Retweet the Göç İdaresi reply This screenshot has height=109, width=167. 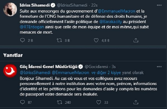60,102
